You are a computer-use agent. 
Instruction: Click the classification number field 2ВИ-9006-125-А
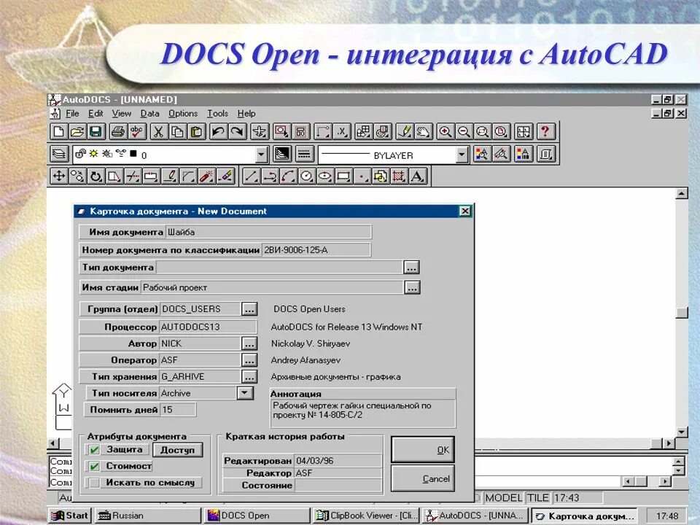pyautogui.click(x=316, y=250)
